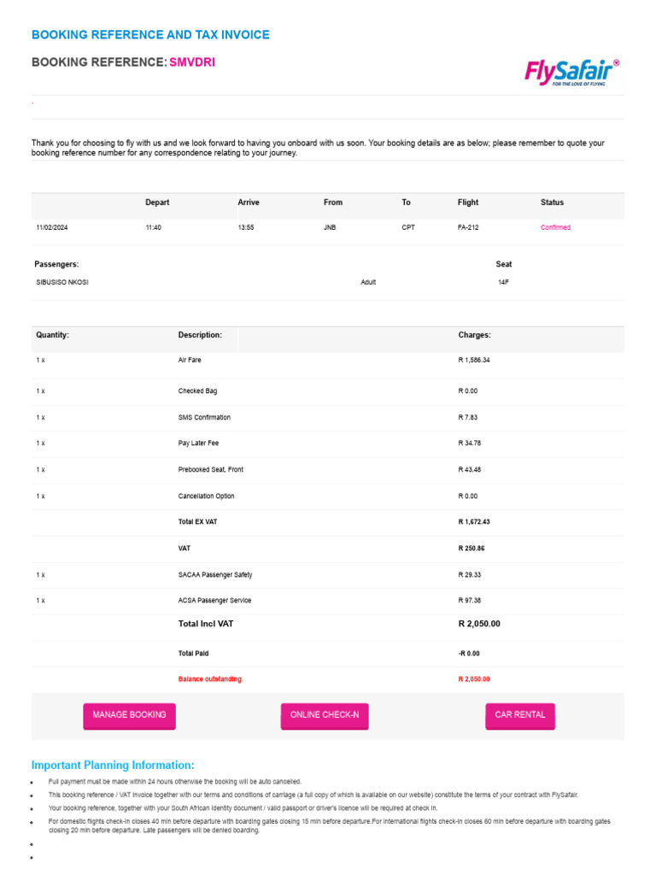The image size is (656, 875).
Task: Click the Prebooked Seat, Front line item
Action: coord(211,470)
